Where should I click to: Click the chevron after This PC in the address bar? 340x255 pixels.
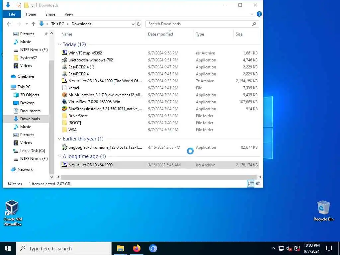[68, 24]
